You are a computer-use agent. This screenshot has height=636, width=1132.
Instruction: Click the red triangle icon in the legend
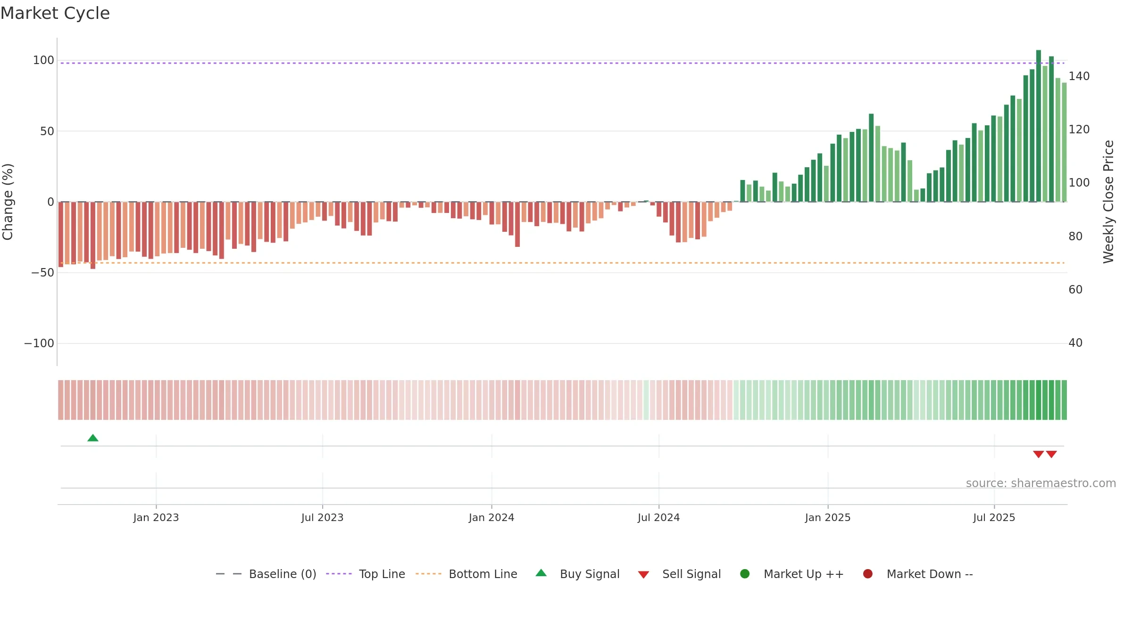point(644,575)
